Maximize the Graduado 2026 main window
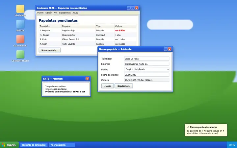 (133, 8)
